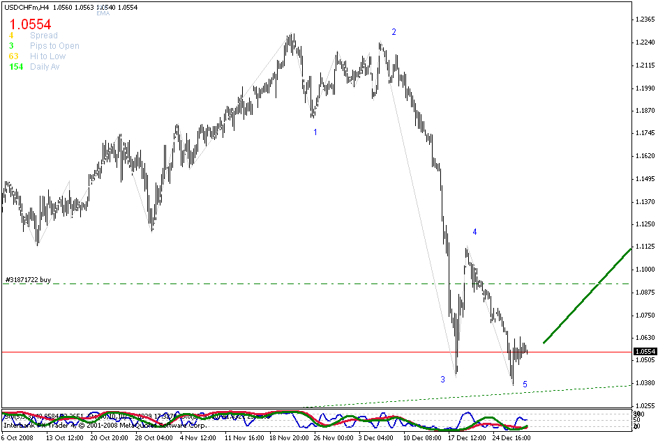Image resolution: width=658 pixels, height=443 pixels.
Task: Select wave label 4 on the retracement peak
Action: click(x=475, y=230)
